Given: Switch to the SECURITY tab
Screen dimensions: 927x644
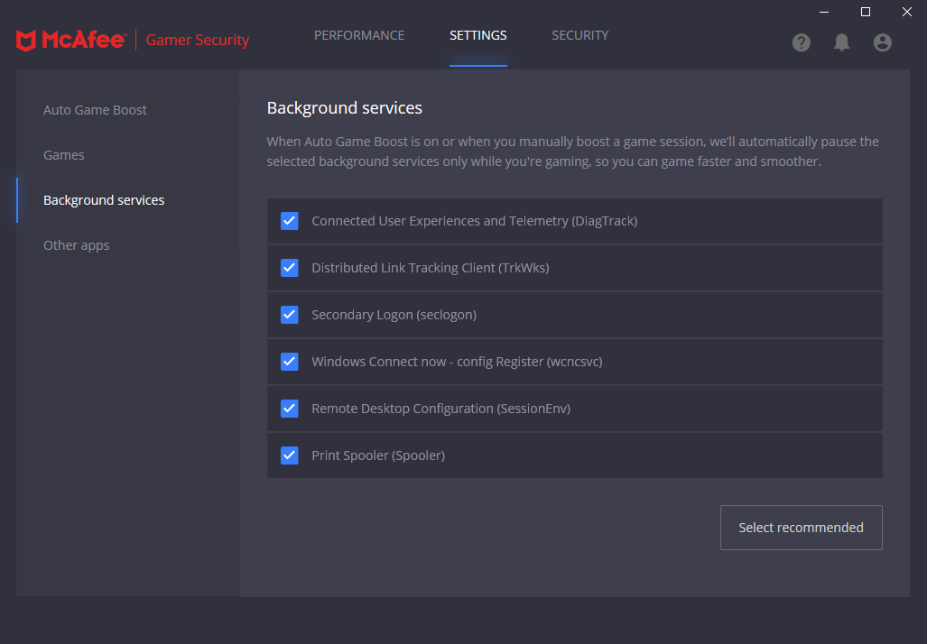Looking at the screenshot, I should (x=580, y=36).
